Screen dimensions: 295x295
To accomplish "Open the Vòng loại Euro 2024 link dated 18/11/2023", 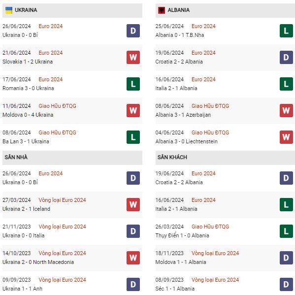I will [x=215, y=253].
